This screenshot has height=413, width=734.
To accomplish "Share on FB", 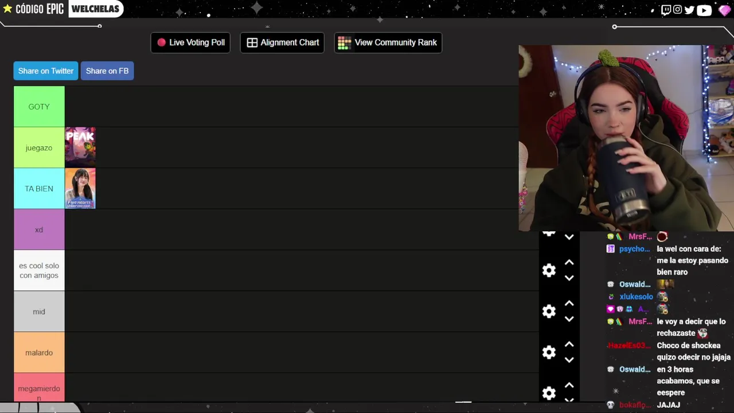I will point(107,71).
